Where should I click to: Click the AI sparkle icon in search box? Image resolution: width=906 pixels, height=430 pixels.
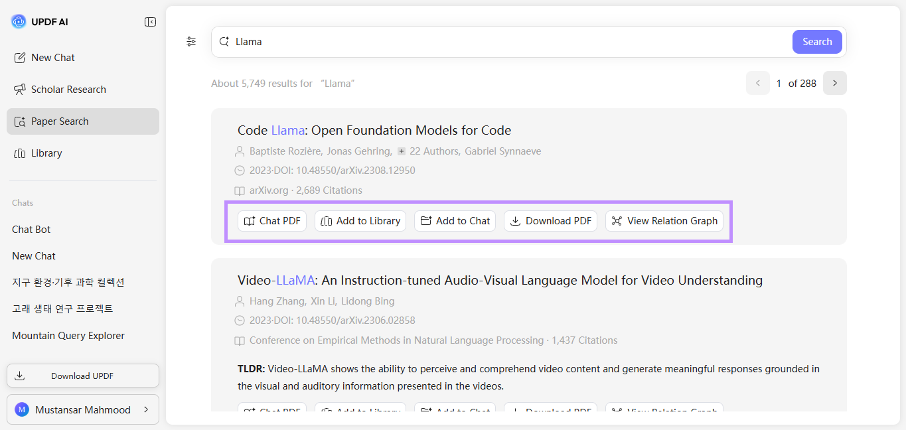(x=224, y=41)
